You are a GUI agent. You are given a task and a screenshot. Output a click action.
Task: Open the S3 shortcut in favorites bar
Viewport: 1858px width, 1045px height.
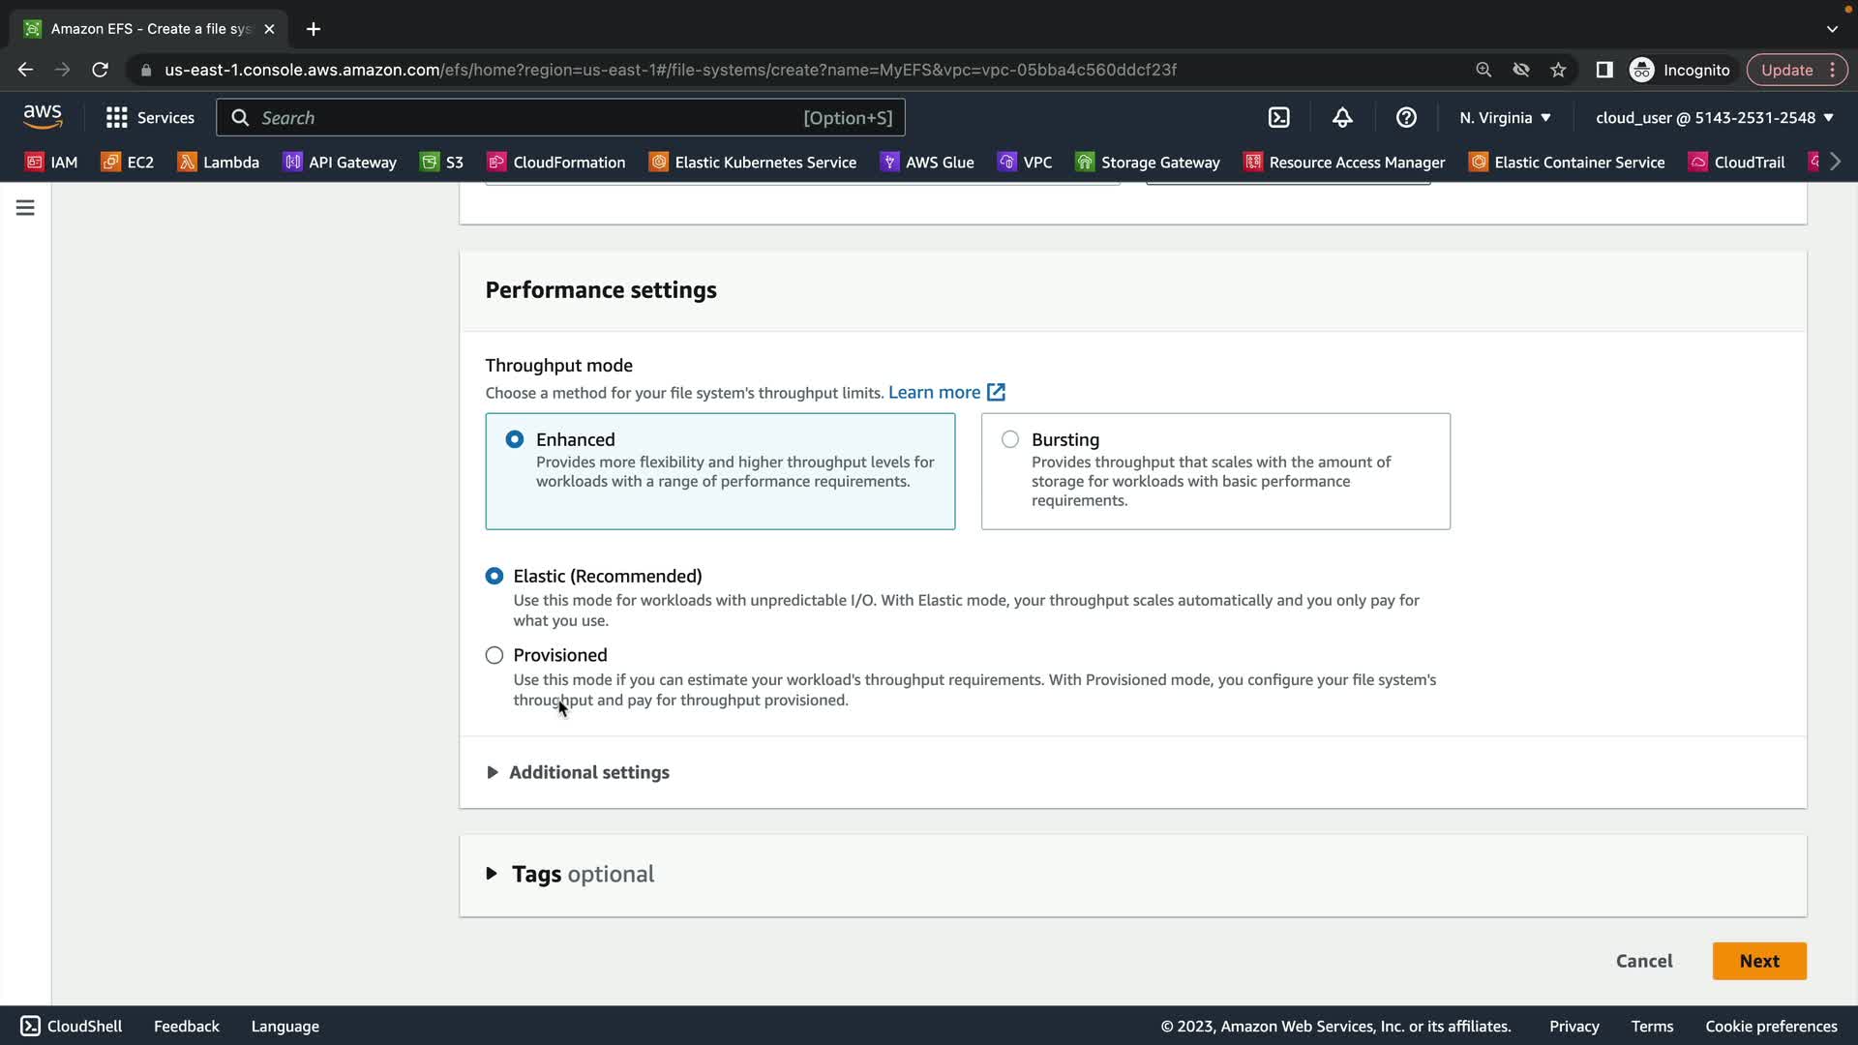point(442,162)
